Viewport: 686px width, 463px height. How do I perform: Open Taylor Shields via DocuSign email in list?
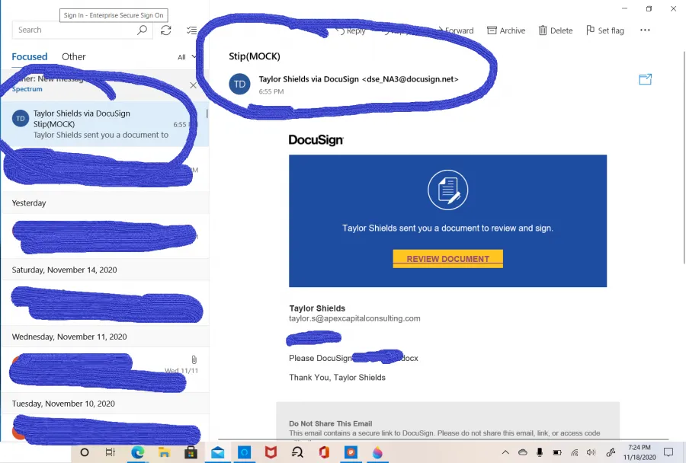pos(105,124)
